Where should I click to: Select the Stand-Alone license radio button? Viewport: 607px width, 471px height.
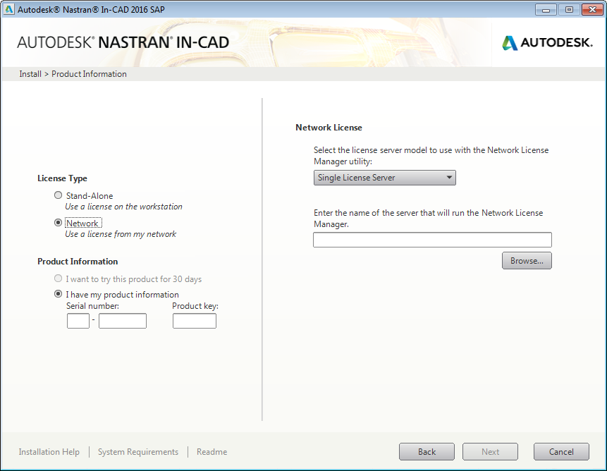(x=58, y=195)
